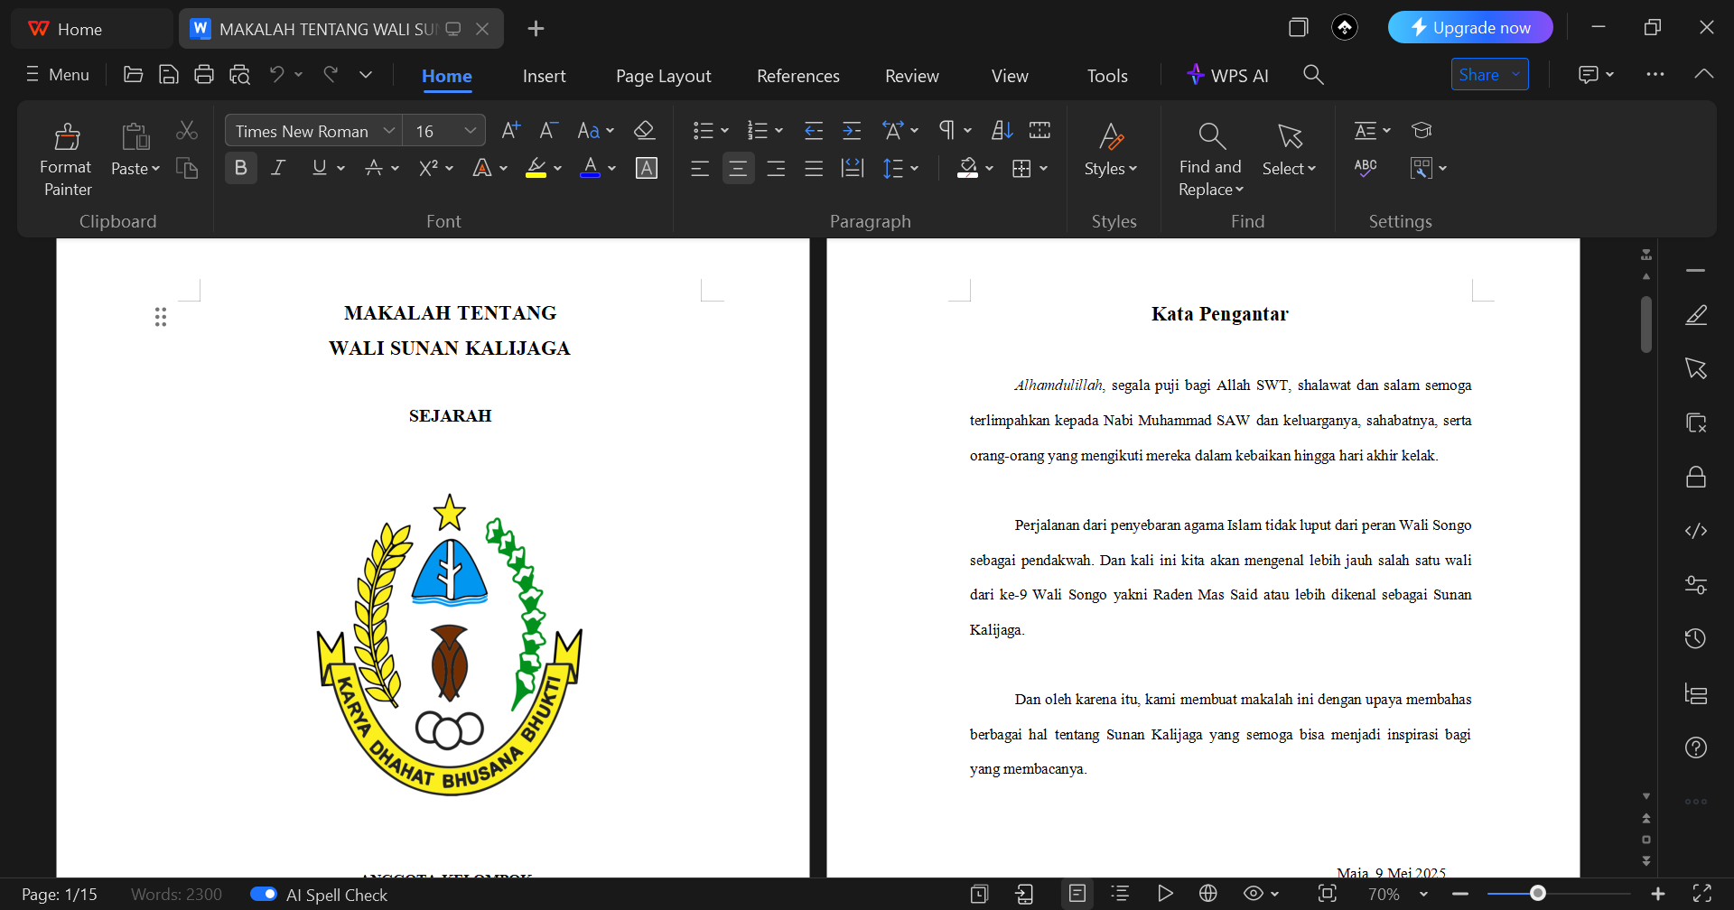Click the Redo arrow icon
This screenshot has height=910, width=1734.
click(x=331, y=74)
